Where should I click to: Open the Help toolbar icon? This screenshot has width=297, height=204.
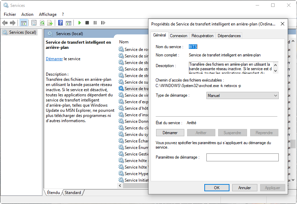coord(60,23)
